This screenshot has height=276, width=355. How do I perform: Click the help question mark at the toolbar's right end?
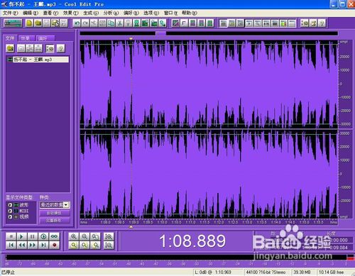[322, 23]
